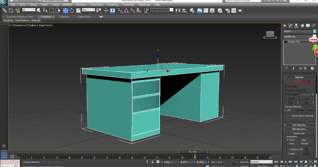Image resolution: width=318 pixels, height=167 pixels.
Task: Click the Select and Link chain icon
Action: click(x=5, y=11)
